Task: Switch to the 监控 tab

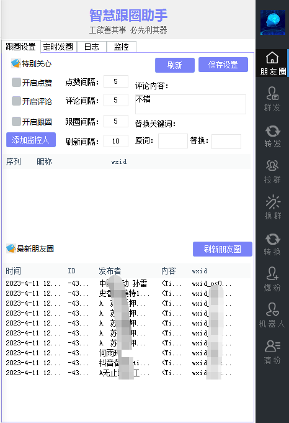Action: pos(121,47)
